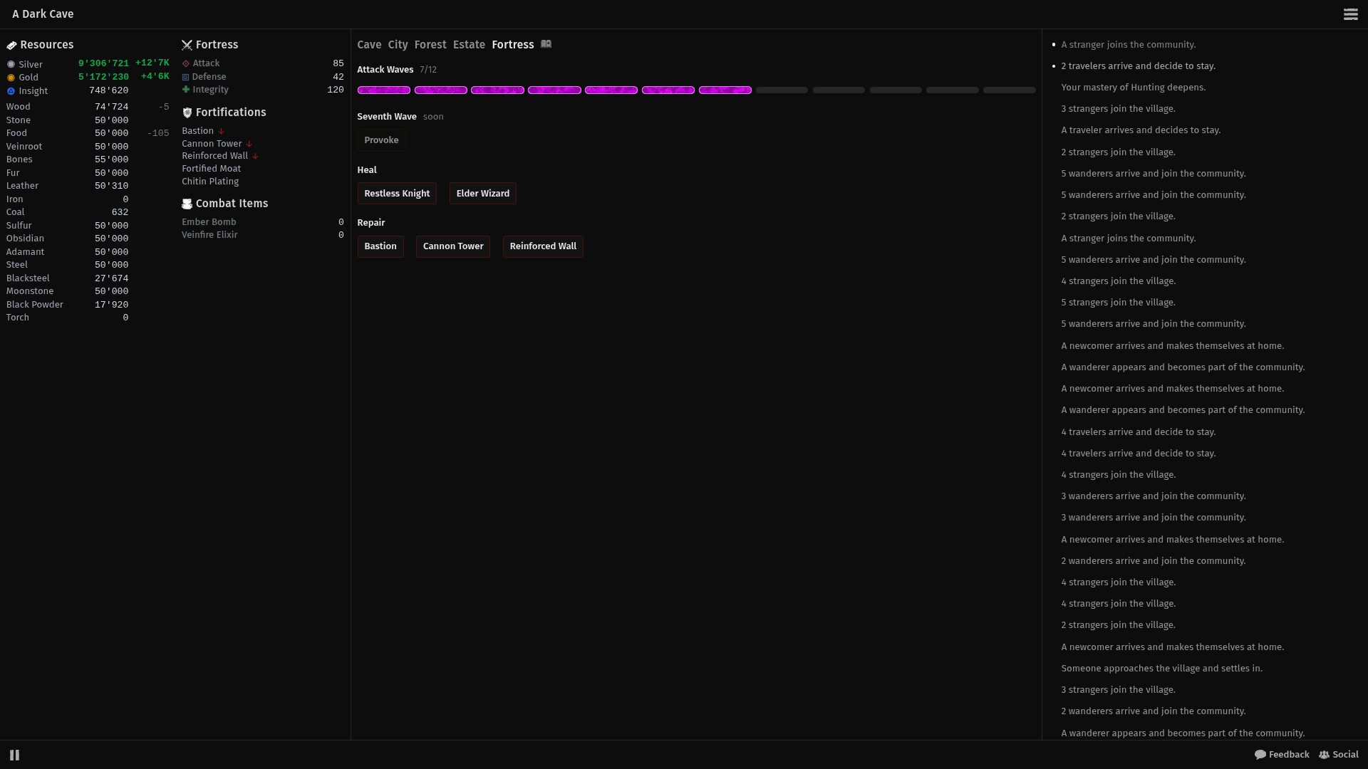Click the Gold coin icon
The image size is (1368, 769).
(11, 78)
